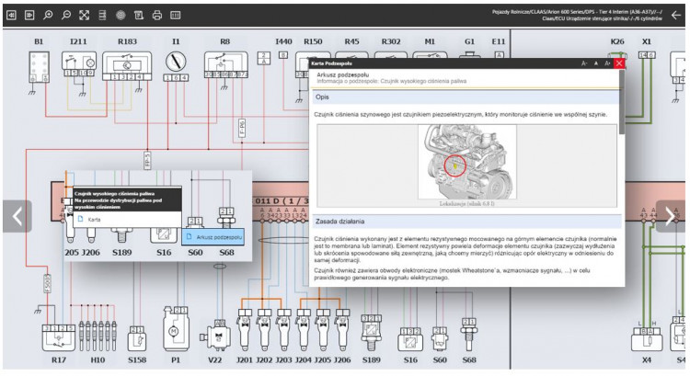Decrease font size in Karta Podzespołu
This screenshot has width=690, height=376.
click(x=584, y=63)
